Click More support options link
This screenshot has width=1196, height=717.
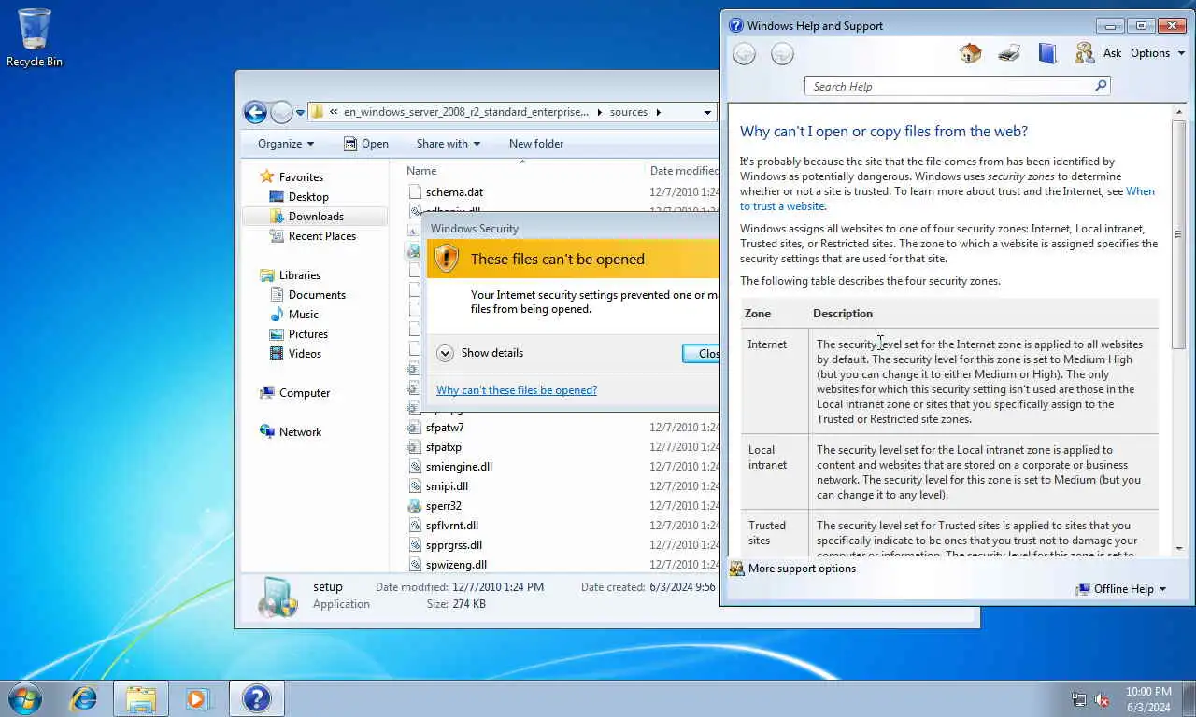coord(802,569)
